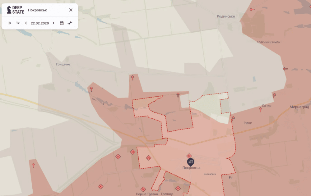The image size is (311, 196).
Task: Click the compare arrows icon
Action: [x=70, y=23]
